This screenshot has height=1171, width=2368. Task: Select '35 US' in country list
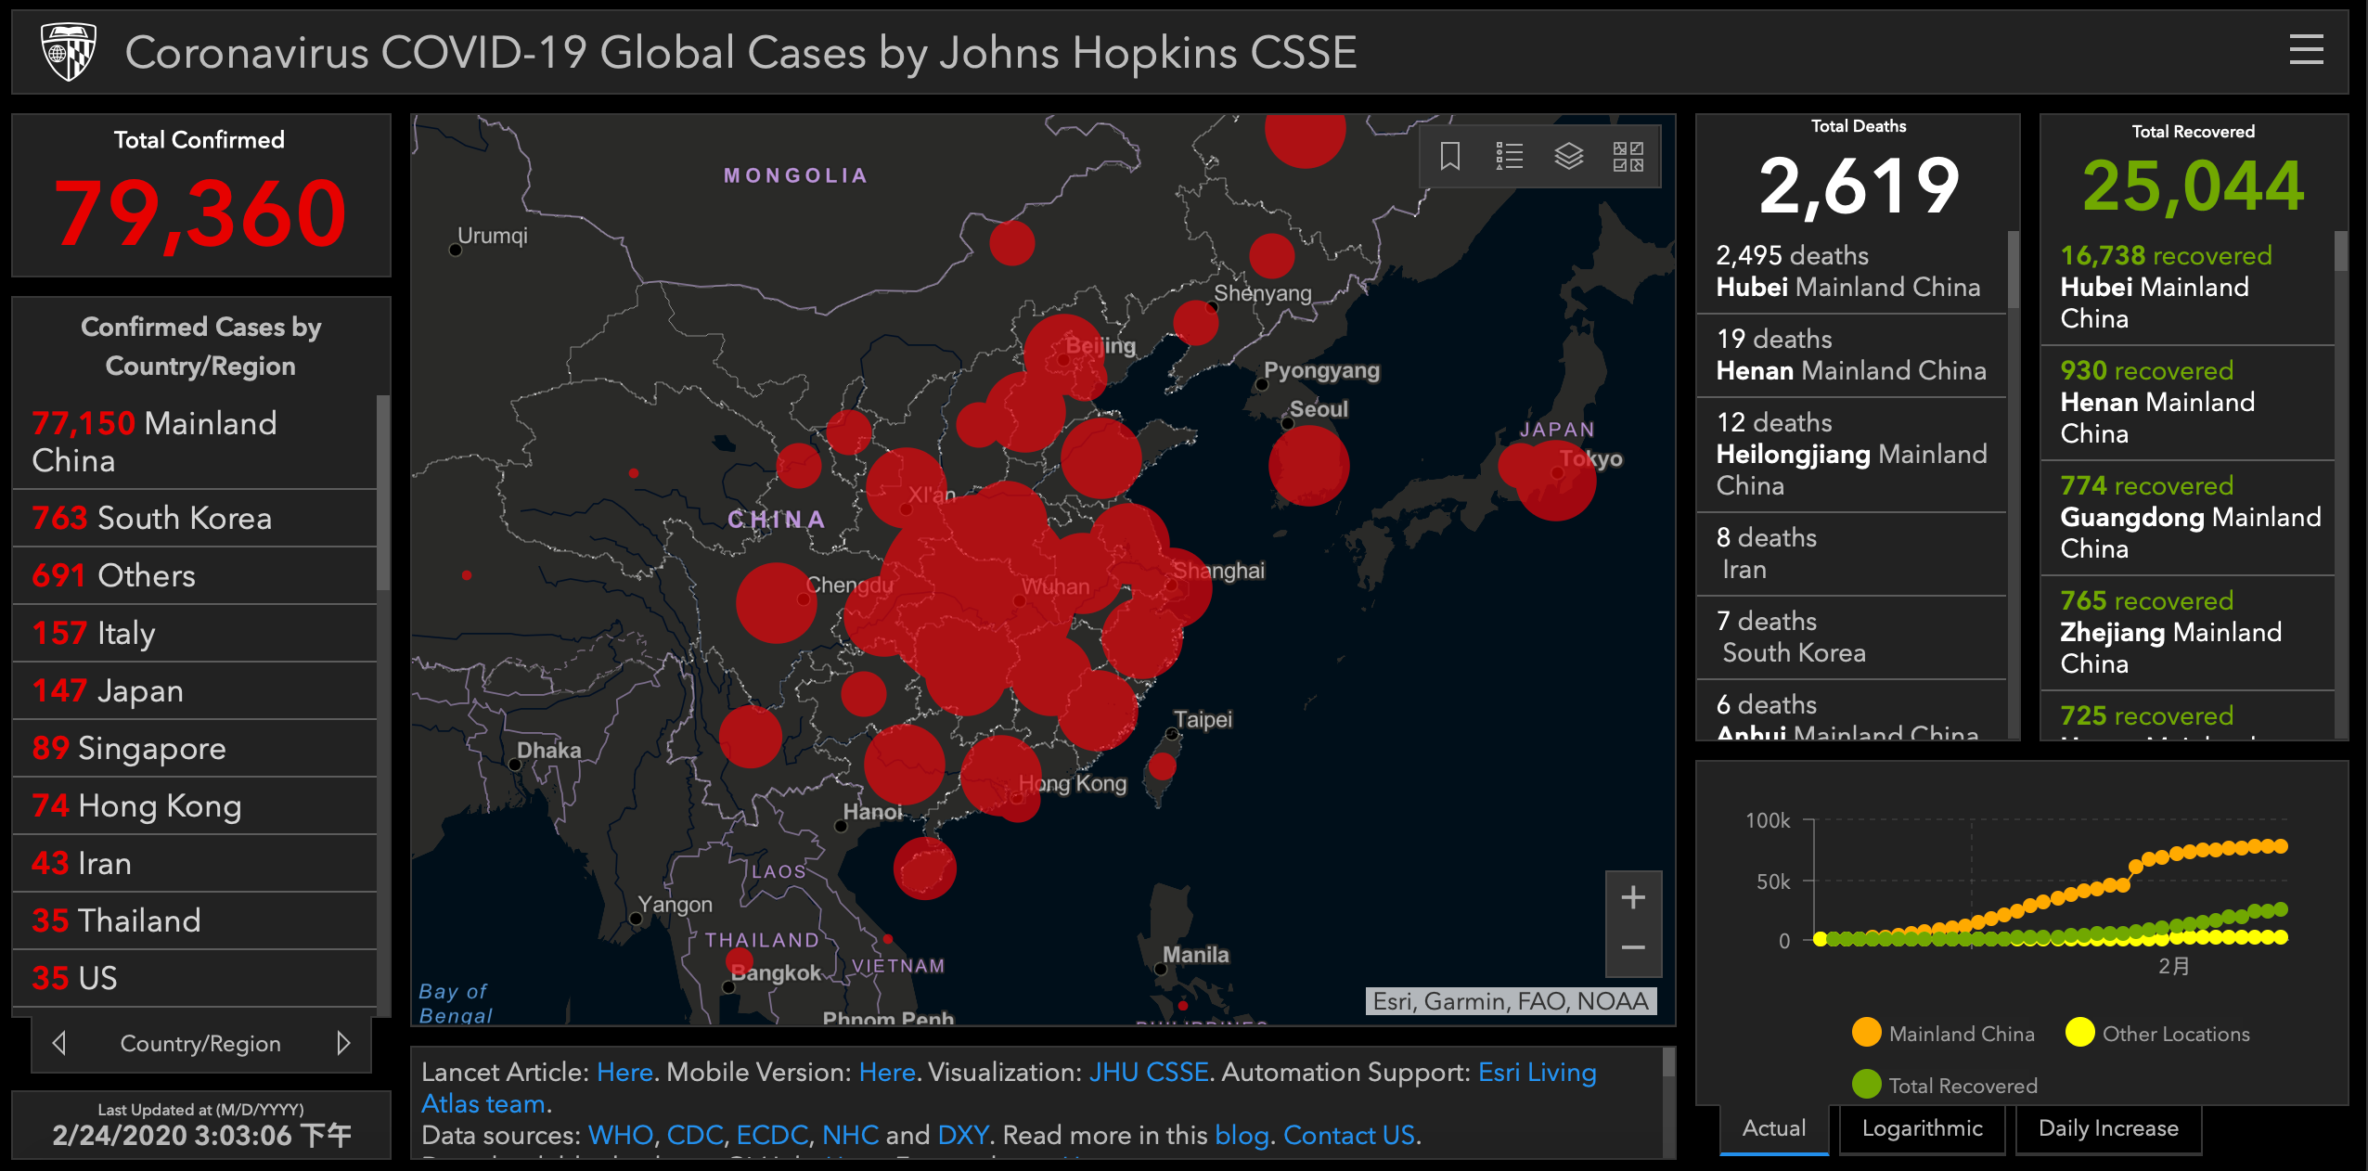(194, 978)
